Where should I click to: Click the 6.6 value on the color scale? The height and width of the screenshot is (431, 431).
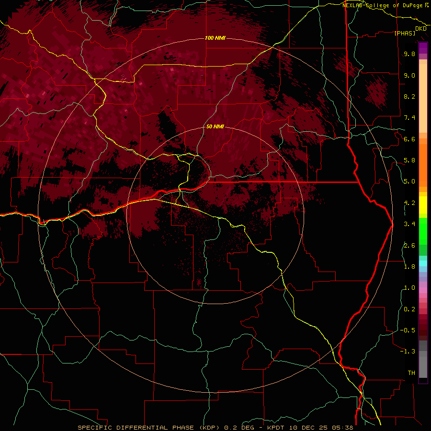point(409,139)
